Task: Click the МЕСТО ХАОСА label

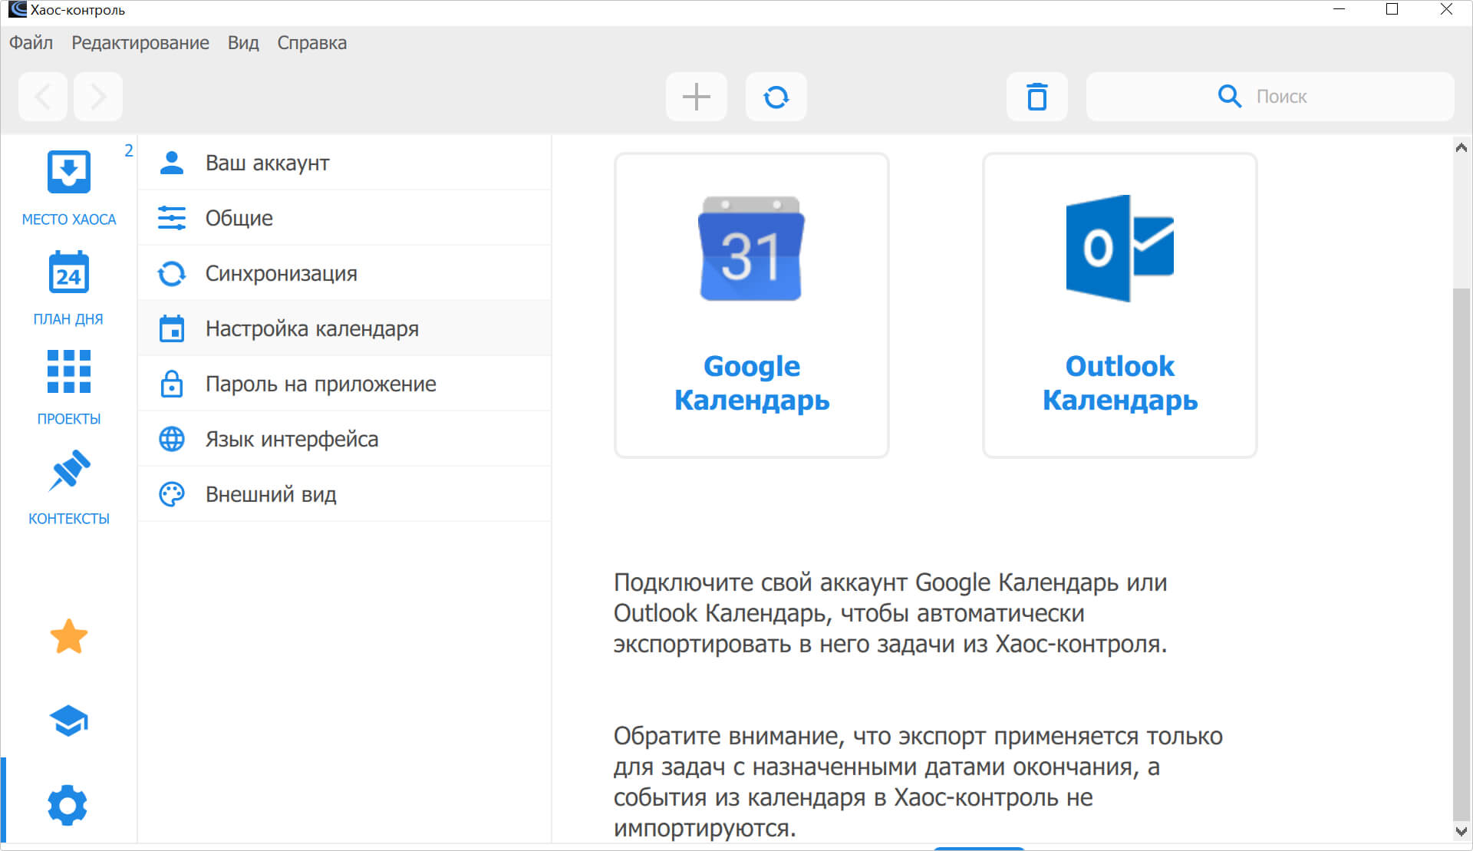Action: 69,219
